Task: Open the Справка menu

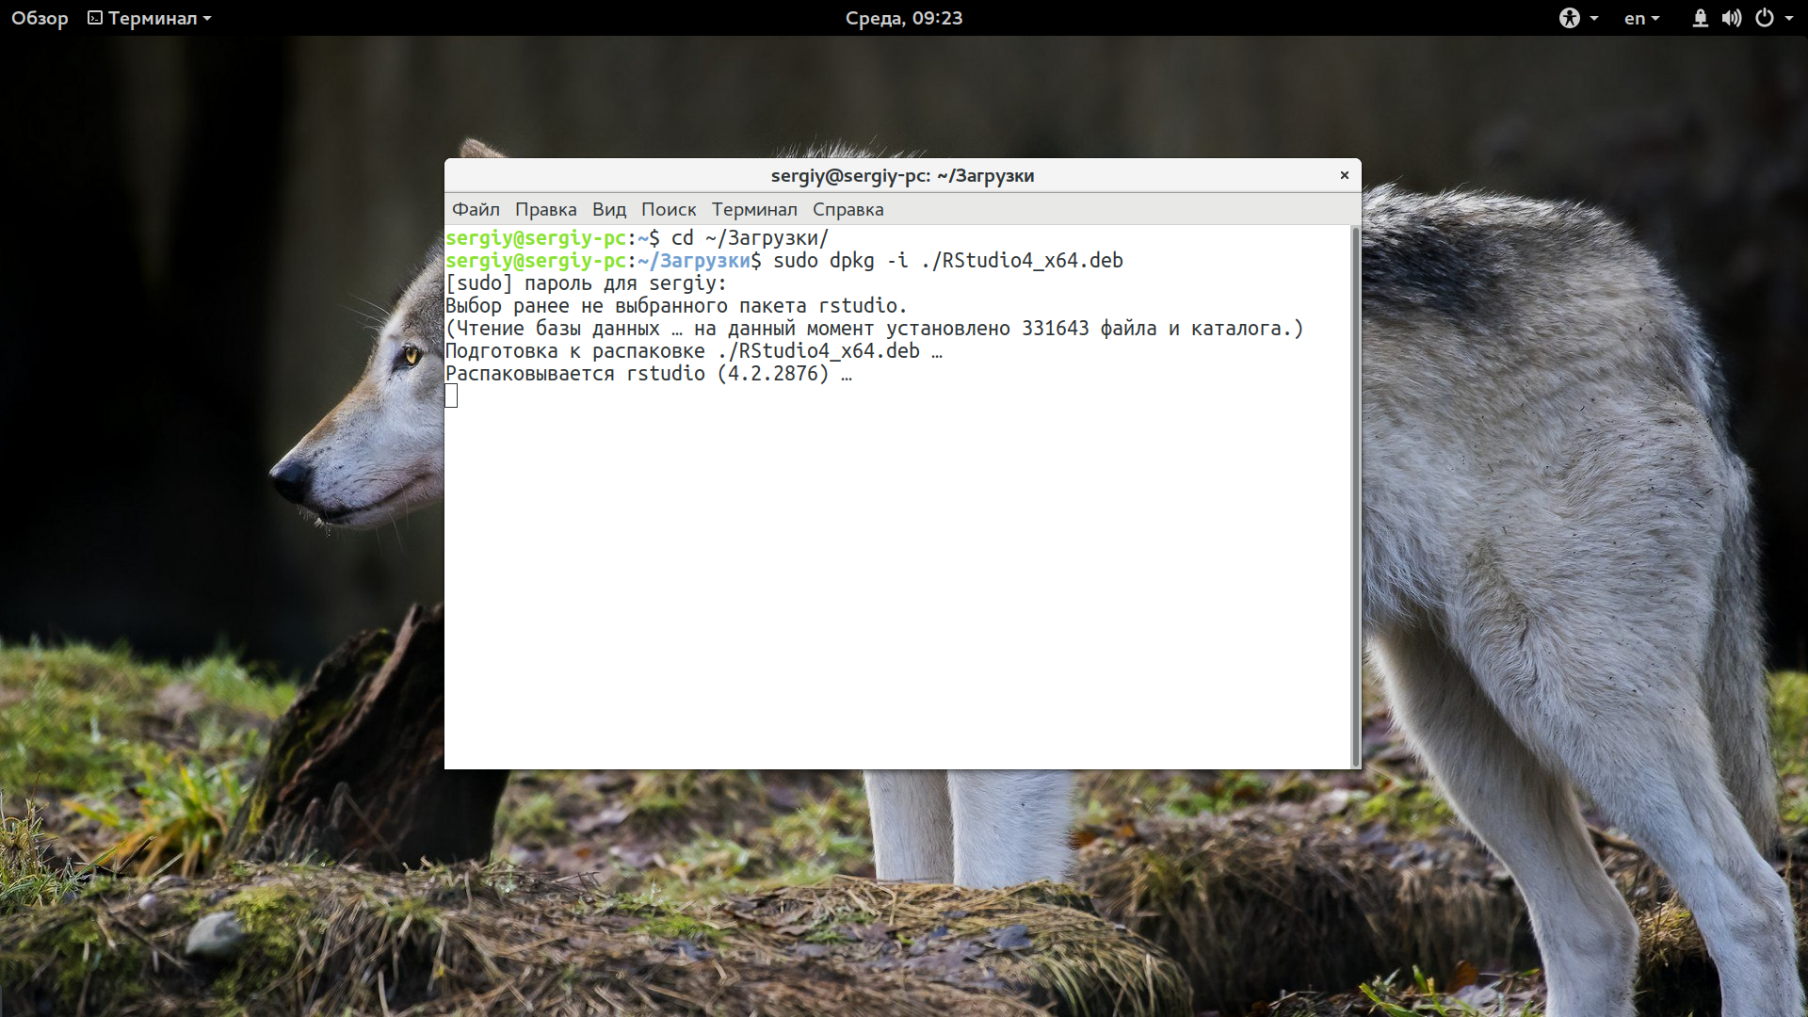Action: [x=847, y=209]
